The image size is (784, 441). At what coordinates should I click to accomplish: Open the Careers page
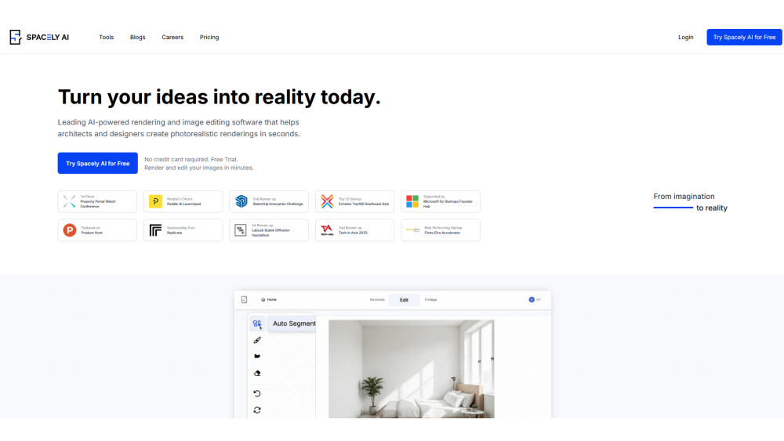coord(172,38)
